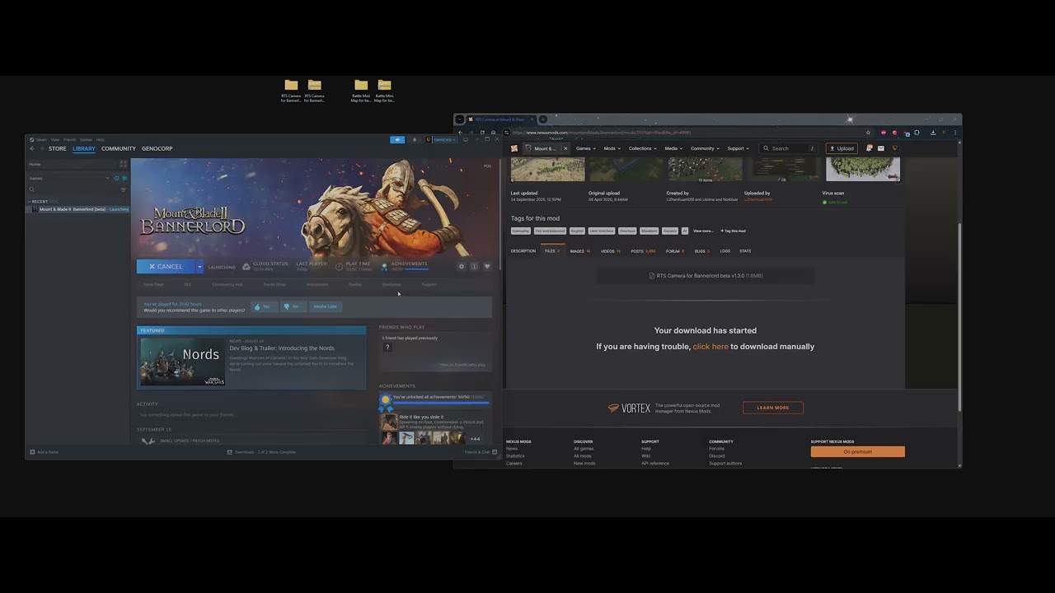Expand the Nexus Mods dropdown menu
This screenshot has height=593, width=1055.
coord(612,148)
